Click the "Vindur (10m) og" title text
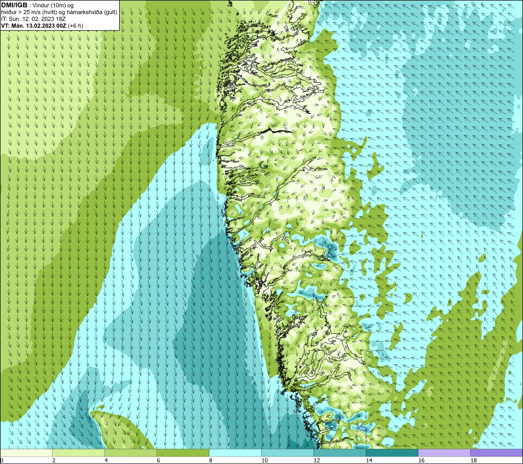Viewport: 523px width, 464px height. pos(53,6)
